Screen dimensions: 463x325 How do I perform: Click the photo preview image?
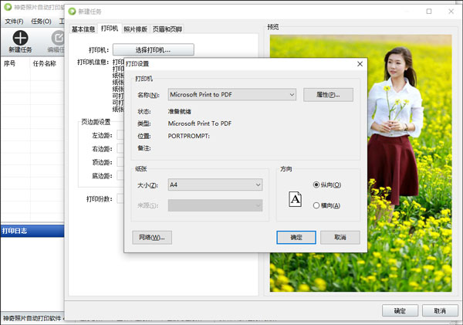(360, 164)
